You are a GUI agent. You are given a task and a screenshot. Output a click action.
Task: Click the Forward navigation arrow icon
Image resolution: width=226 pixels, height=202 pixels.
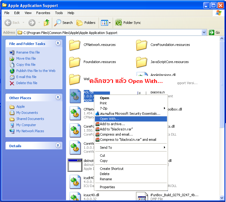[32, 23]
